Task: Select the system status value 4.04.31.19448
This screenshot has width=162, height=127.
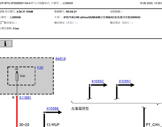Action: (x=25, y=12)
